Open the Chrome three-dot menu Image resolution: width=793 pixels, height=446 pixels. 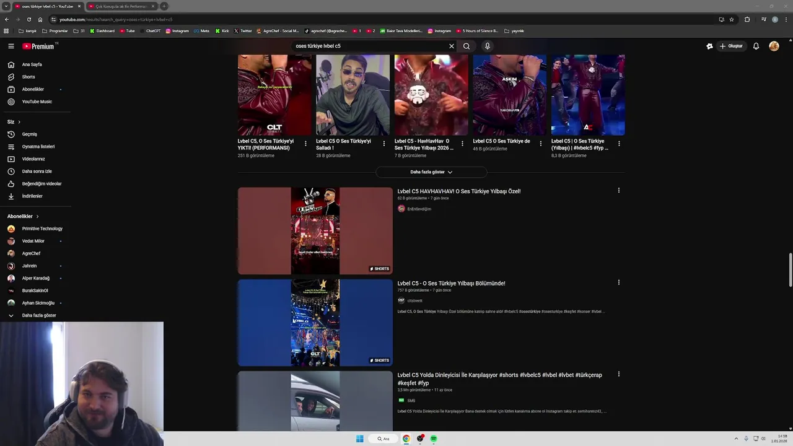coord(786,19)
